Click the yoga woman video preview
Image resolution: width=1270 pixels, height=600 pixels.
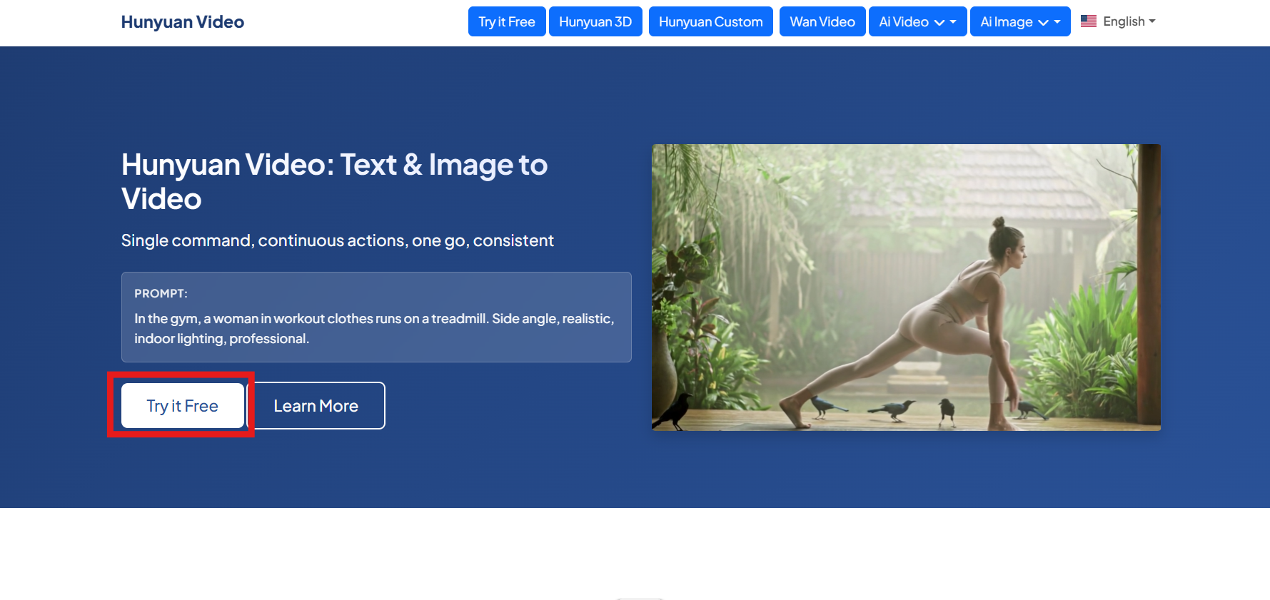tap(906, 288)
